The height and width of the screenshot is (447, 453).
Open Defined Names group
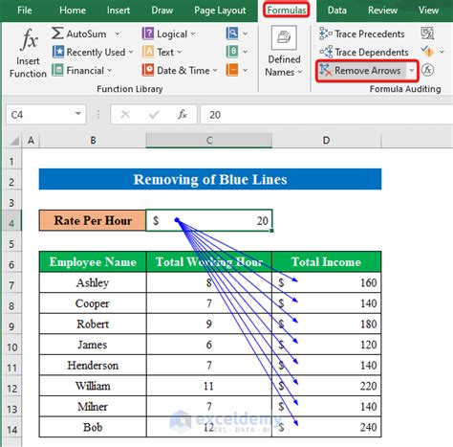point(284,52)
